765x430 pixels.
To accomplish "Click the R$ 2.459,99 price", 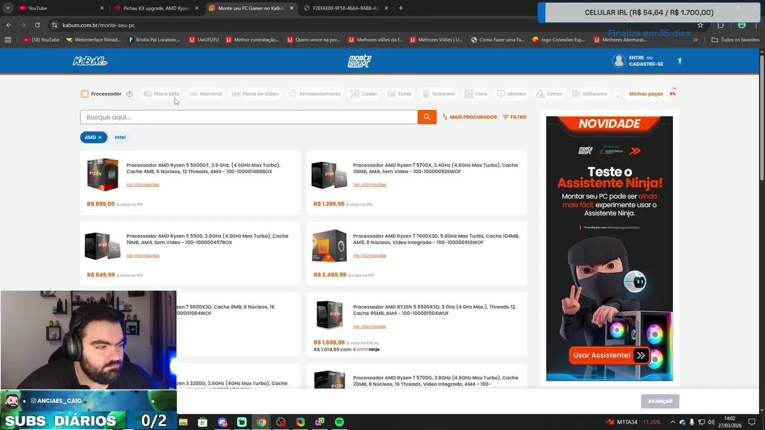I will click(330, 275).
